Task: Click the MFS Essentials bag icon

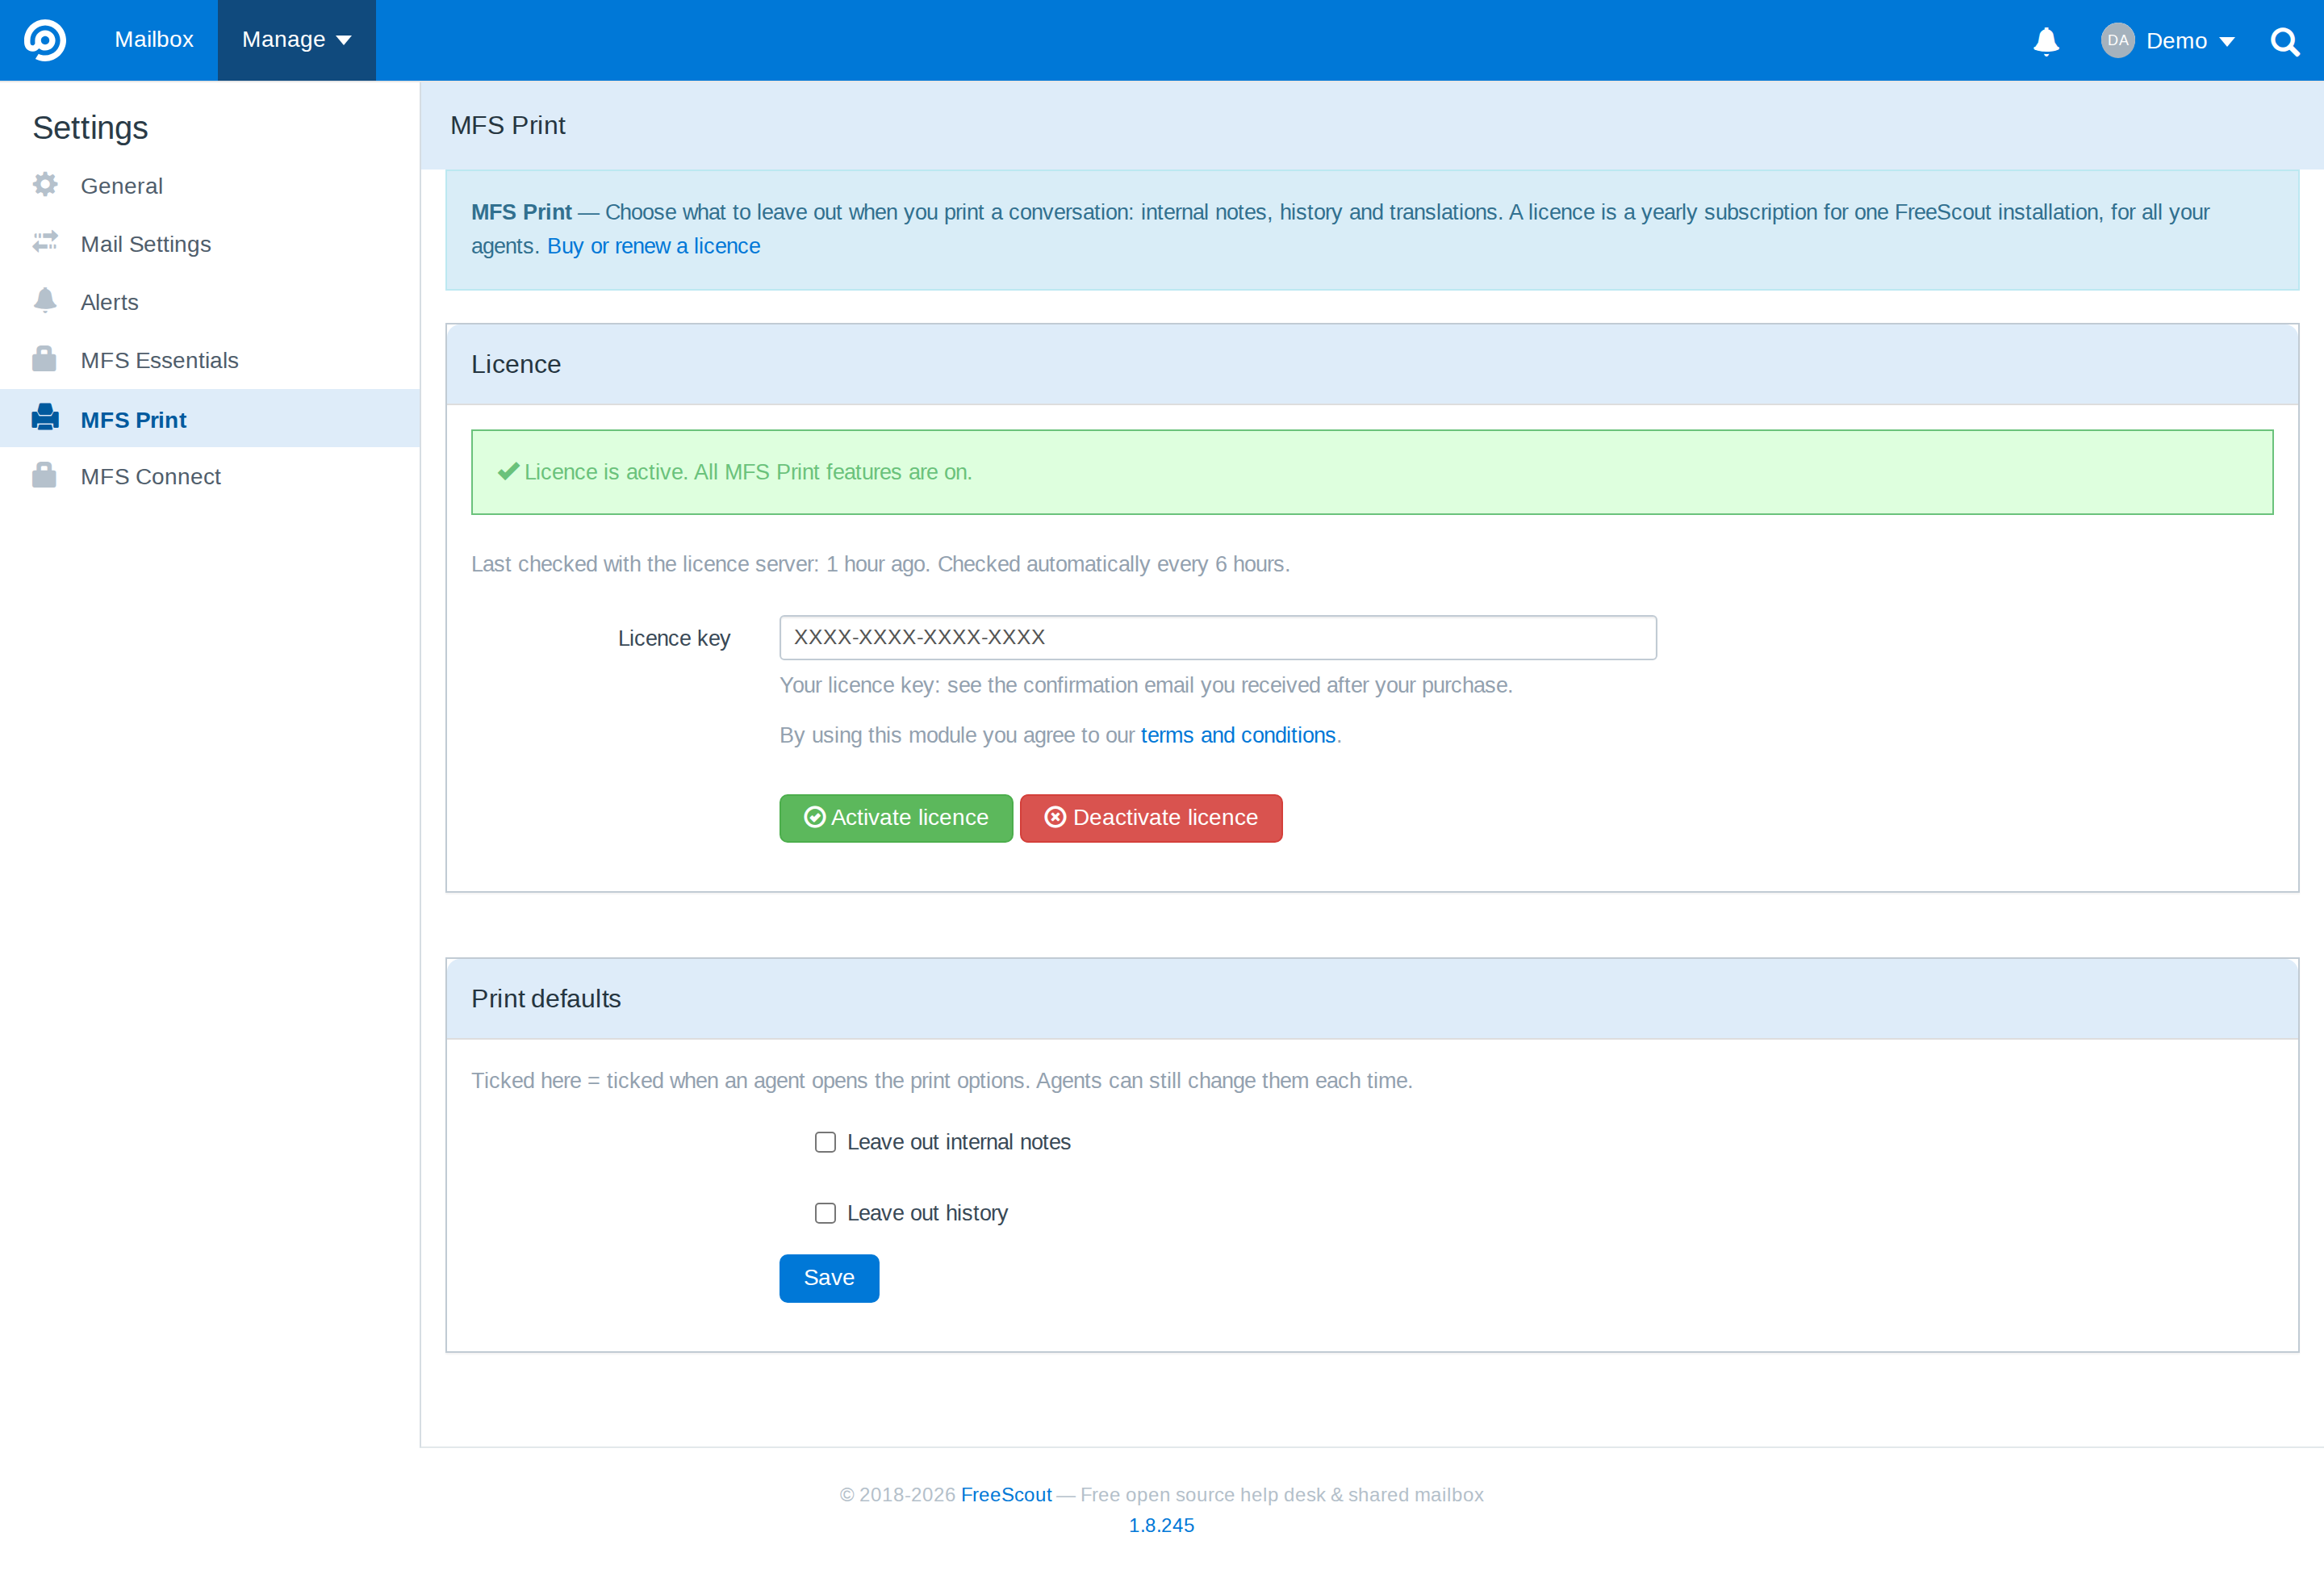Action: pyautogui.click(x=44, y=359)
